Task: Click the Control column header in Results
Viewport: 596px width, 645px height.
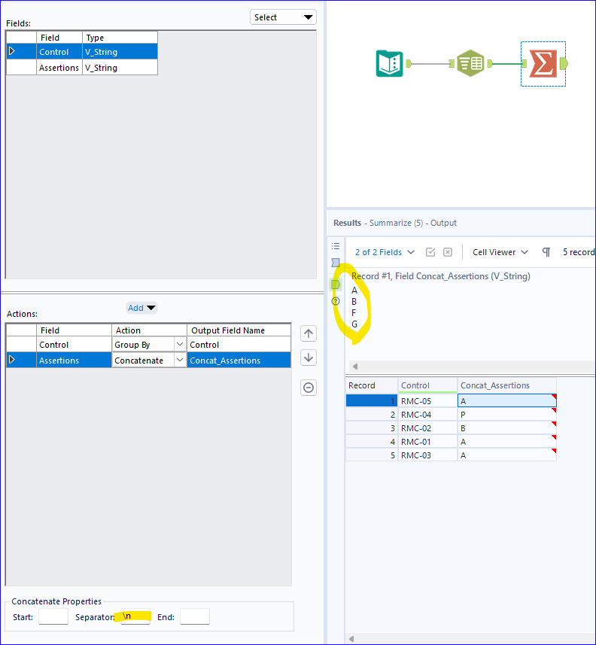Action: [427, 385]
